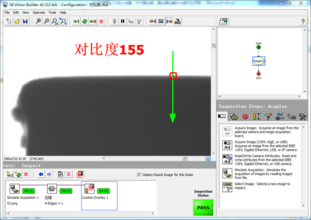Toggle Display Result Image for this State
Screen dimensions: 311x220
pos(139,175)
